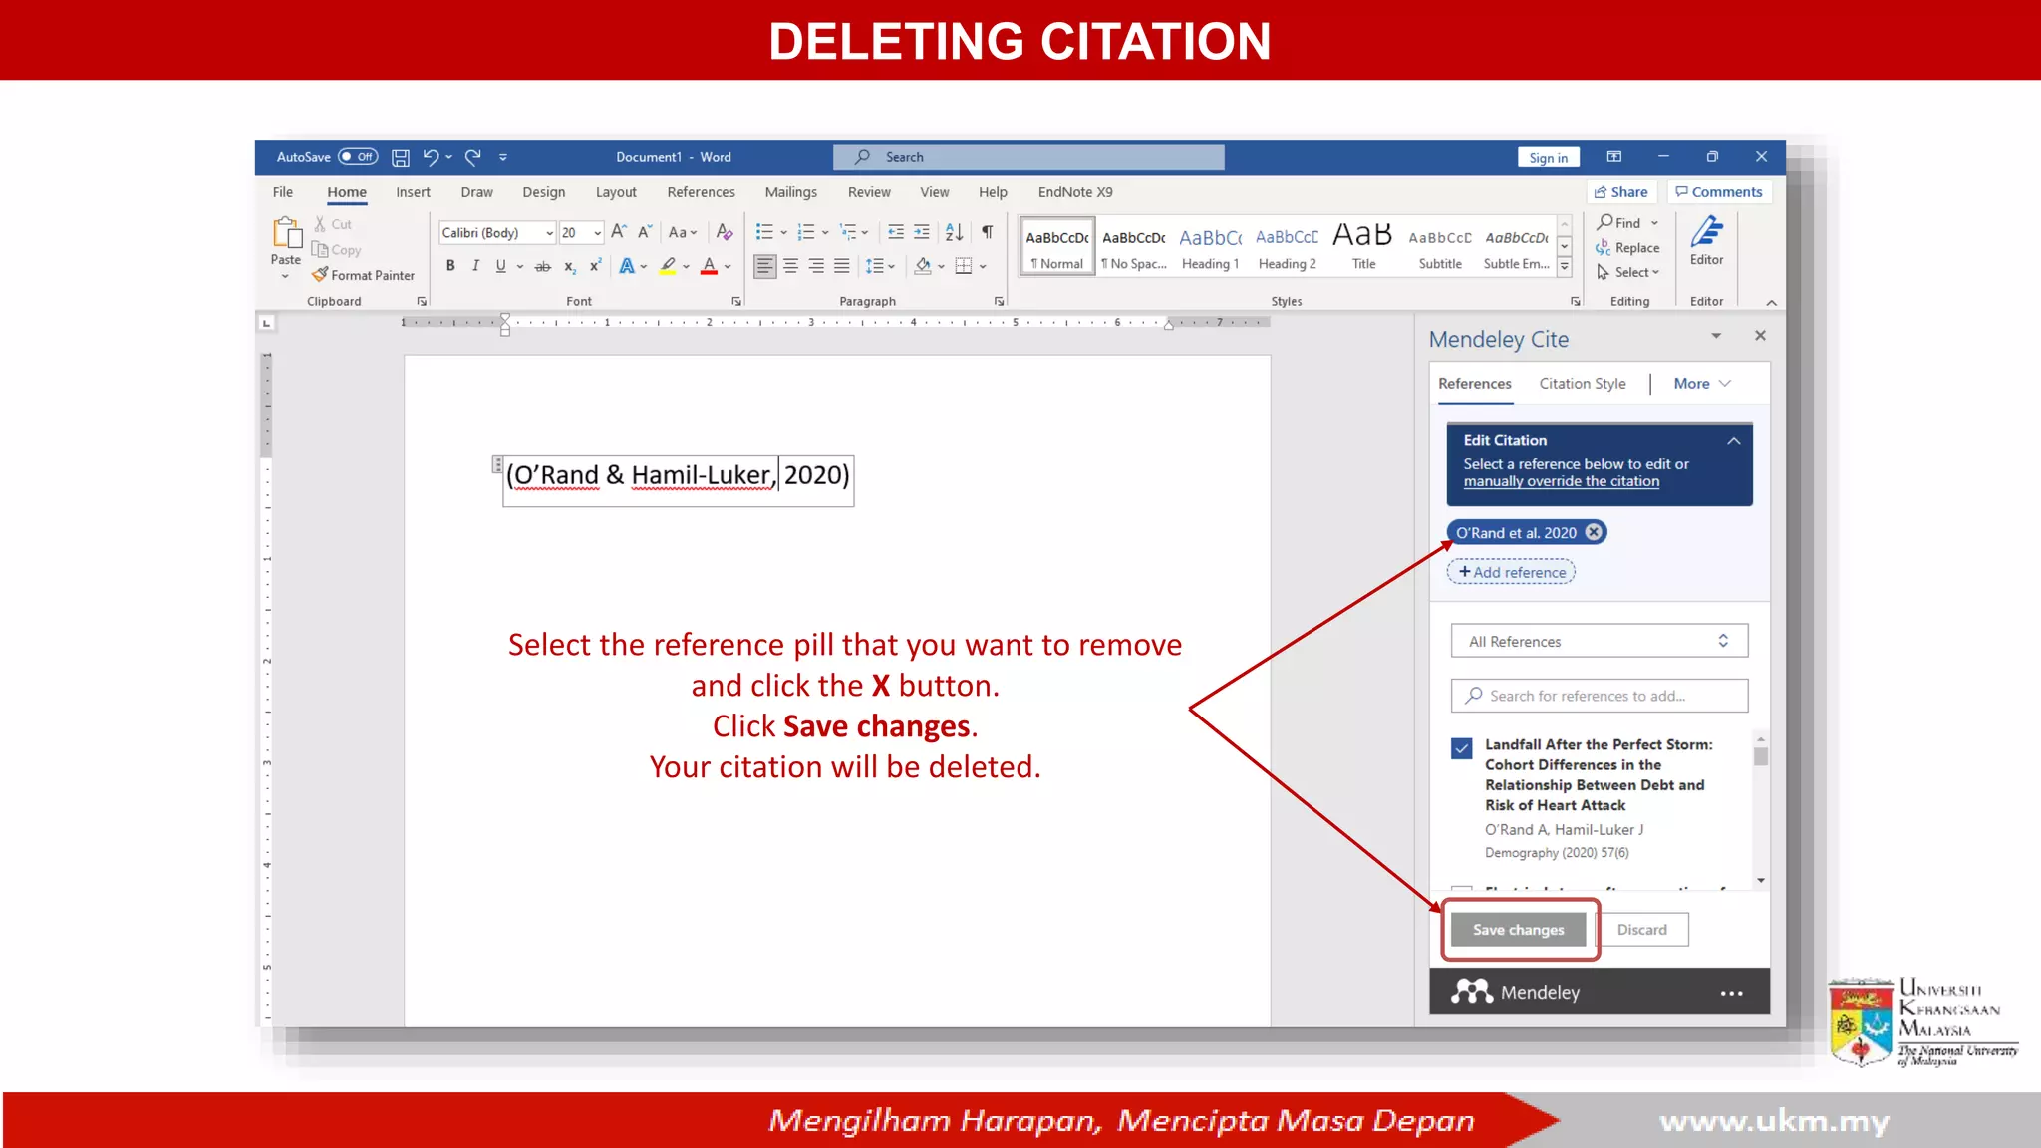Image resolution: width=2041 pixels, height=1148 pixels.
Task: Select Title style
Action: pyautogui.click(x=1363, y=248)
